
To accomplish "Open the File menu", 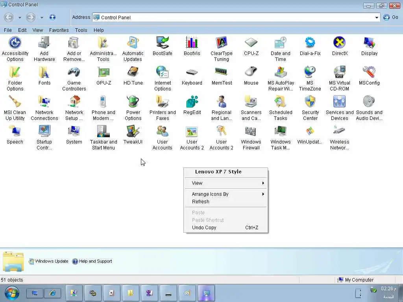I will pyautogui.click(x=8, y=30).
